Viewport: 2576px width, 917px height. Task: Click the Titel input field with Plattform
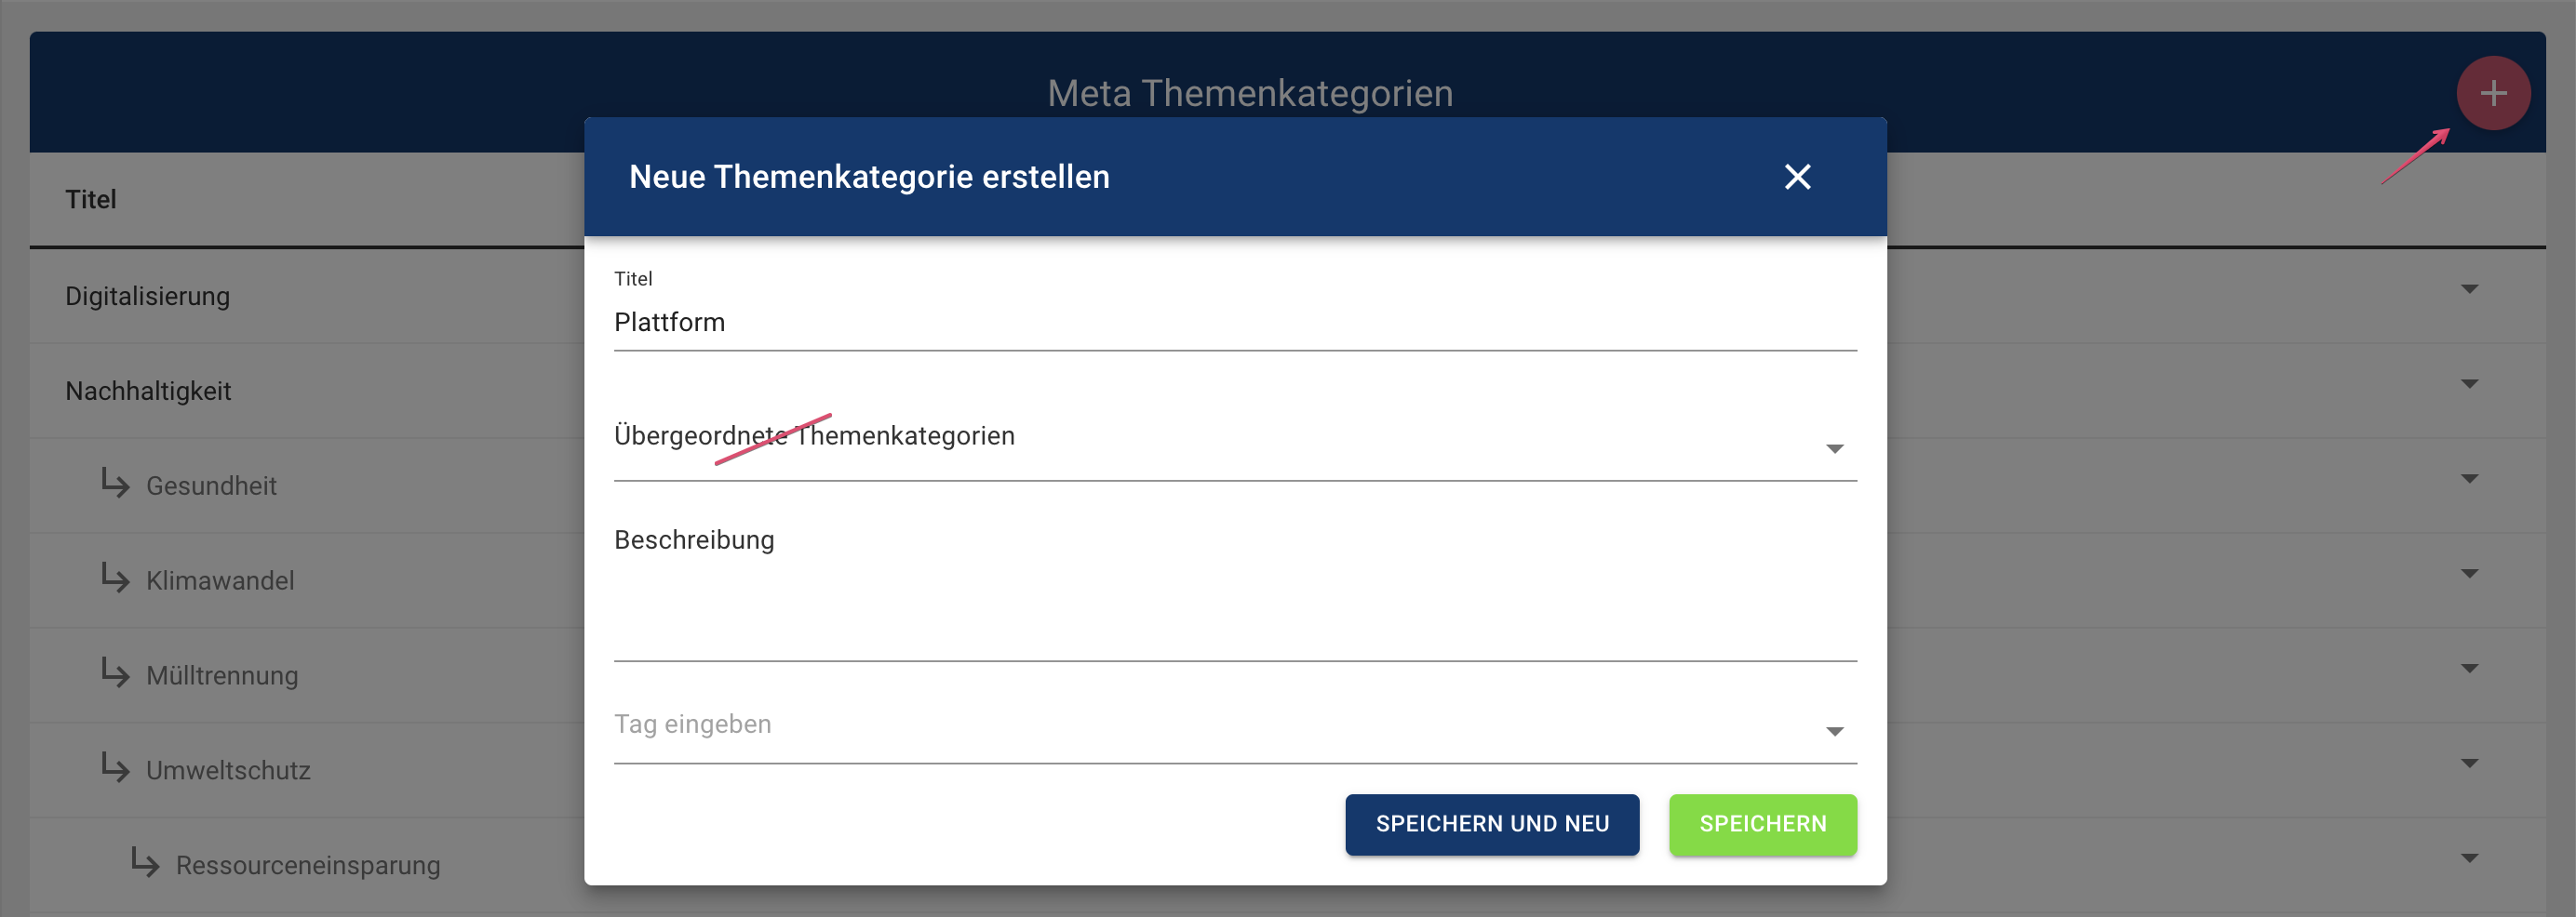[x=1234, y=323]
